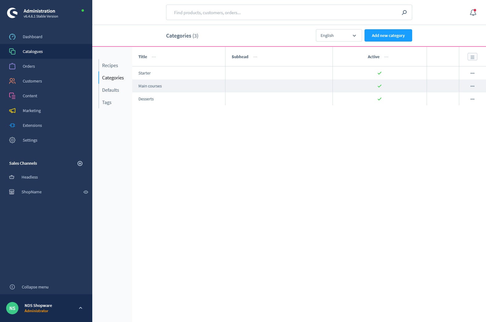This screenshot has height=322, width=486.
Task: Click Add new category button
Action: pyautogui.click(x=388, y=35)
